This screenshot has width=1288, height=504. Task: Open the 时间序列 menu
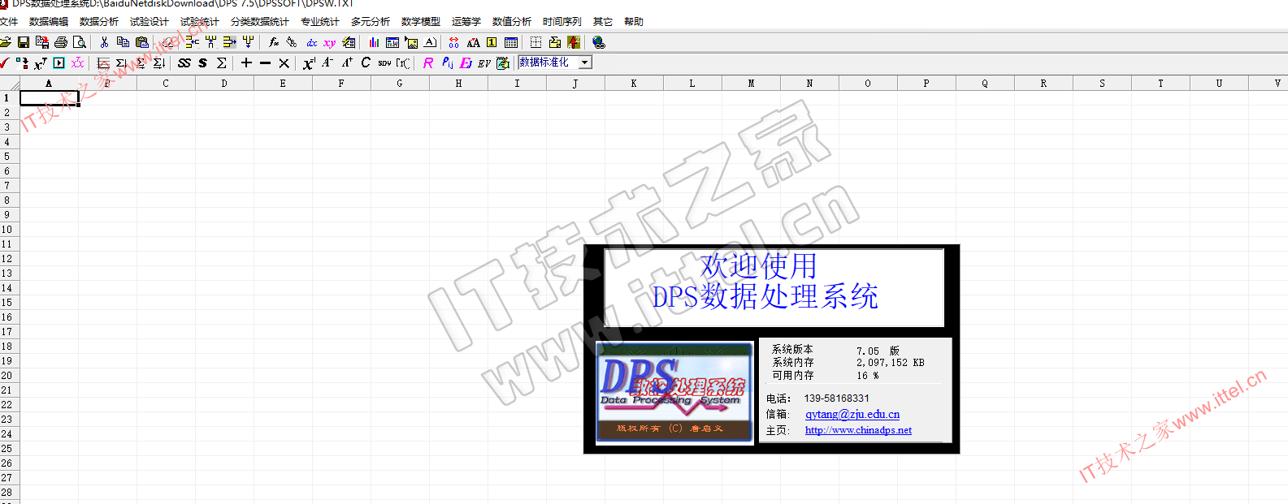562,22
